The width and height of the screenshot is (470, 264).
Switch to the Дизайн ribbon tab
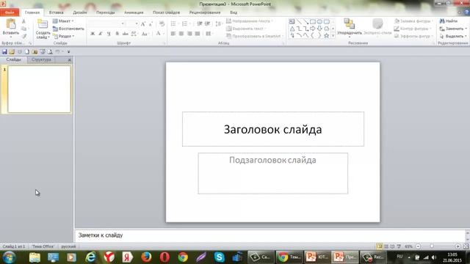click(80, 12)
